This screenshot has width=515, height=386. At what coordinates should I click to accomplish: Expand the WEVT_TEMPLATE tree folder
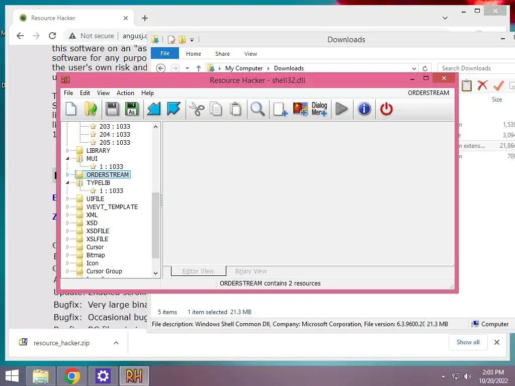coord(68,207)
